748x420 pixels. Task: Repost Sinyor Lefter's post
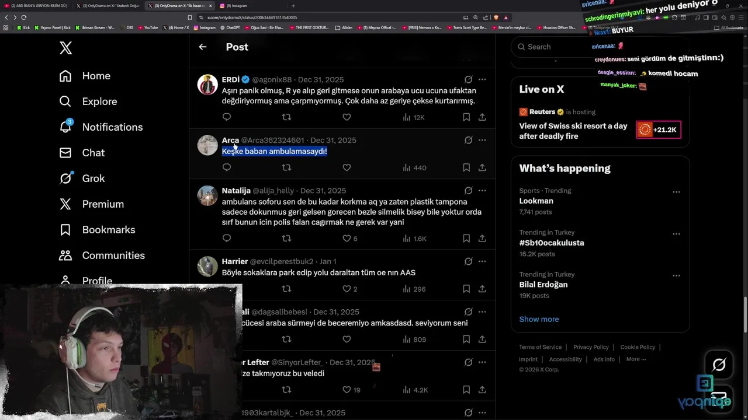click(x=286, y=390)
